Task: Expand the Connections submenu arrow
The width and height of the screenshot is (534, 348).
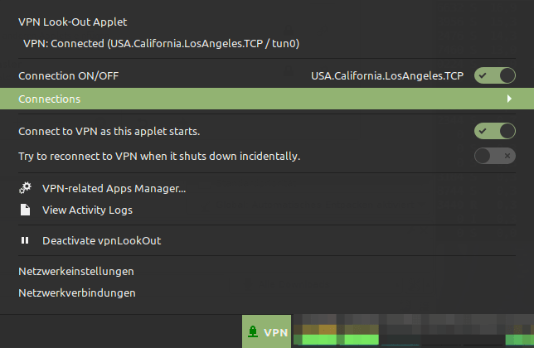Action: pos(509,99)
